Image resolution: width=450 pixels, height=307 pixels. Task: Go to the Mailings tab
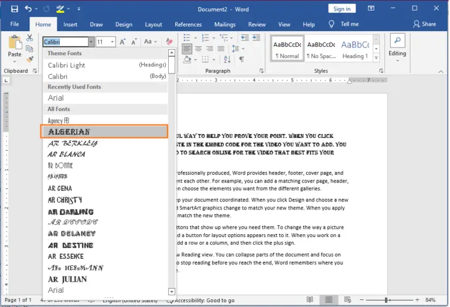(x=225, y=25)
